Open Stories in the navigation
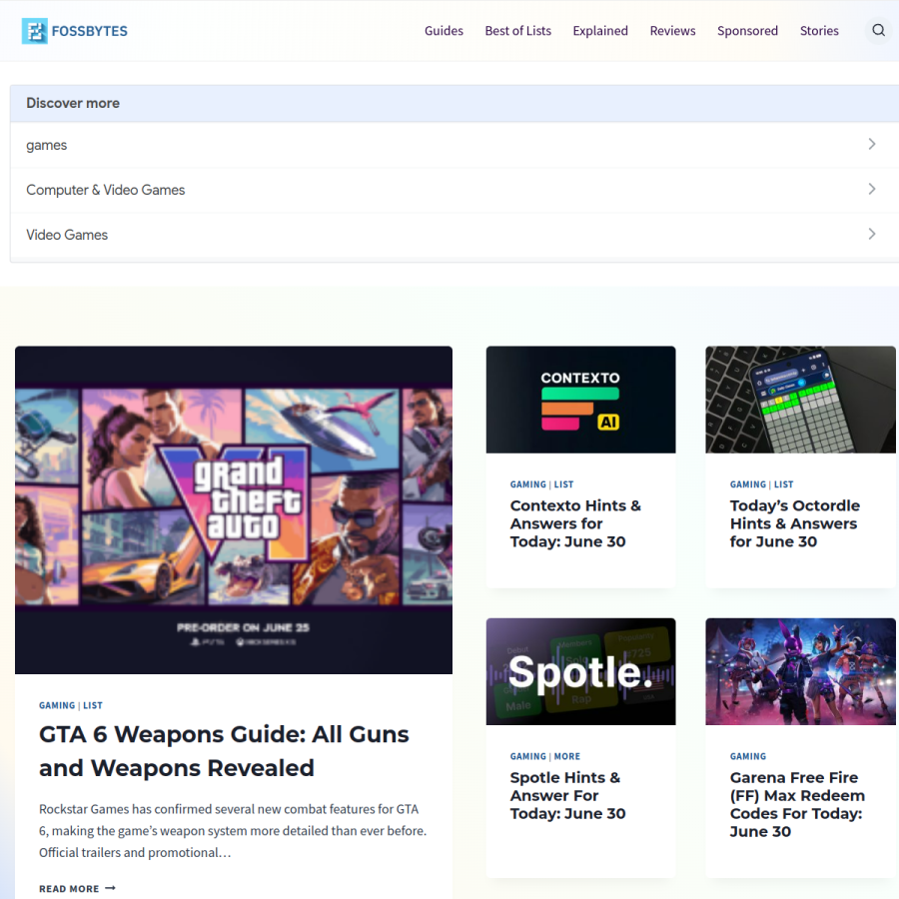 pos(819,31)
